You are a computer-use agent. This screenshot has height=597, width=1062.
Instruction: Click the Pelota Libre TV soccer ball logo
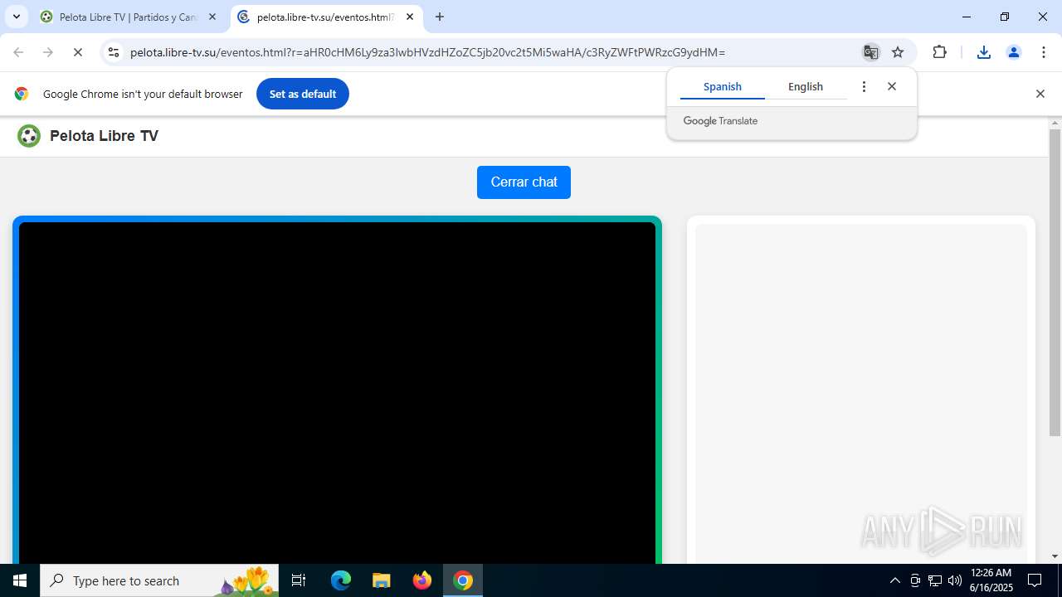(x=29, y=136)
